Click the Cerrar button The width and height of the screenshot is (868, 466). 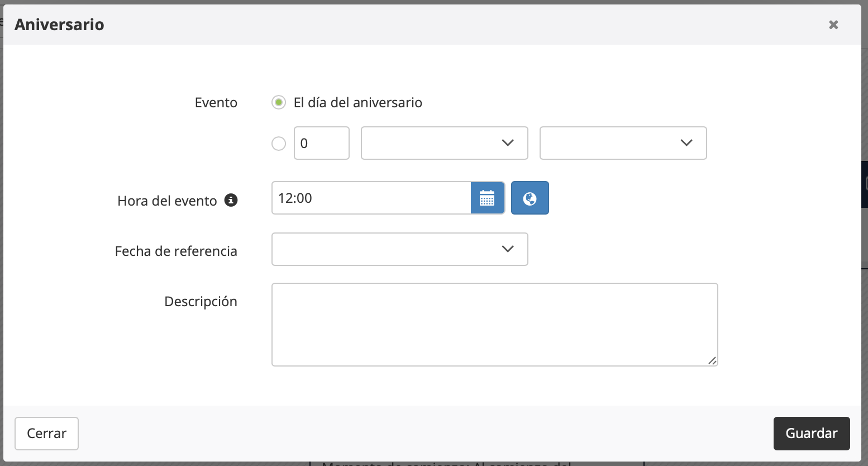click(46, 434)
